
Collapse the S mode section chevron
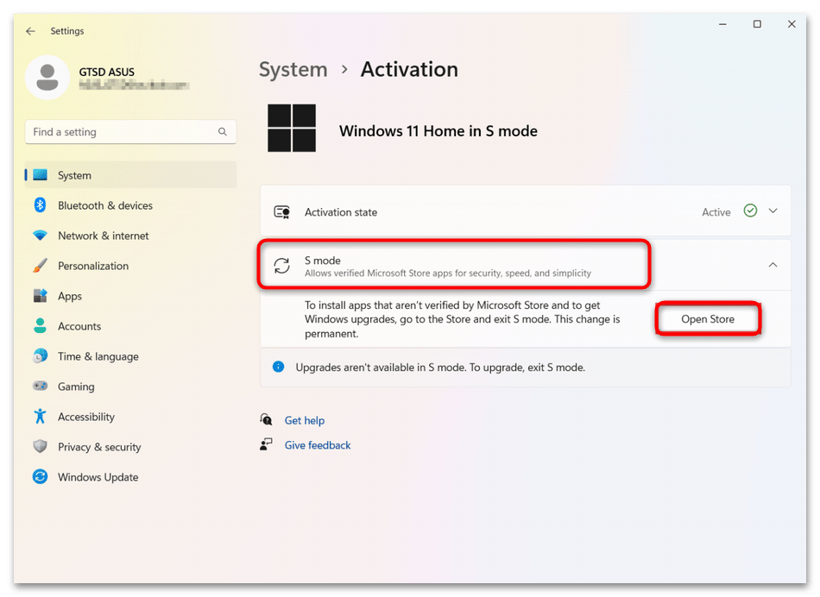click(x=773, y=265)
